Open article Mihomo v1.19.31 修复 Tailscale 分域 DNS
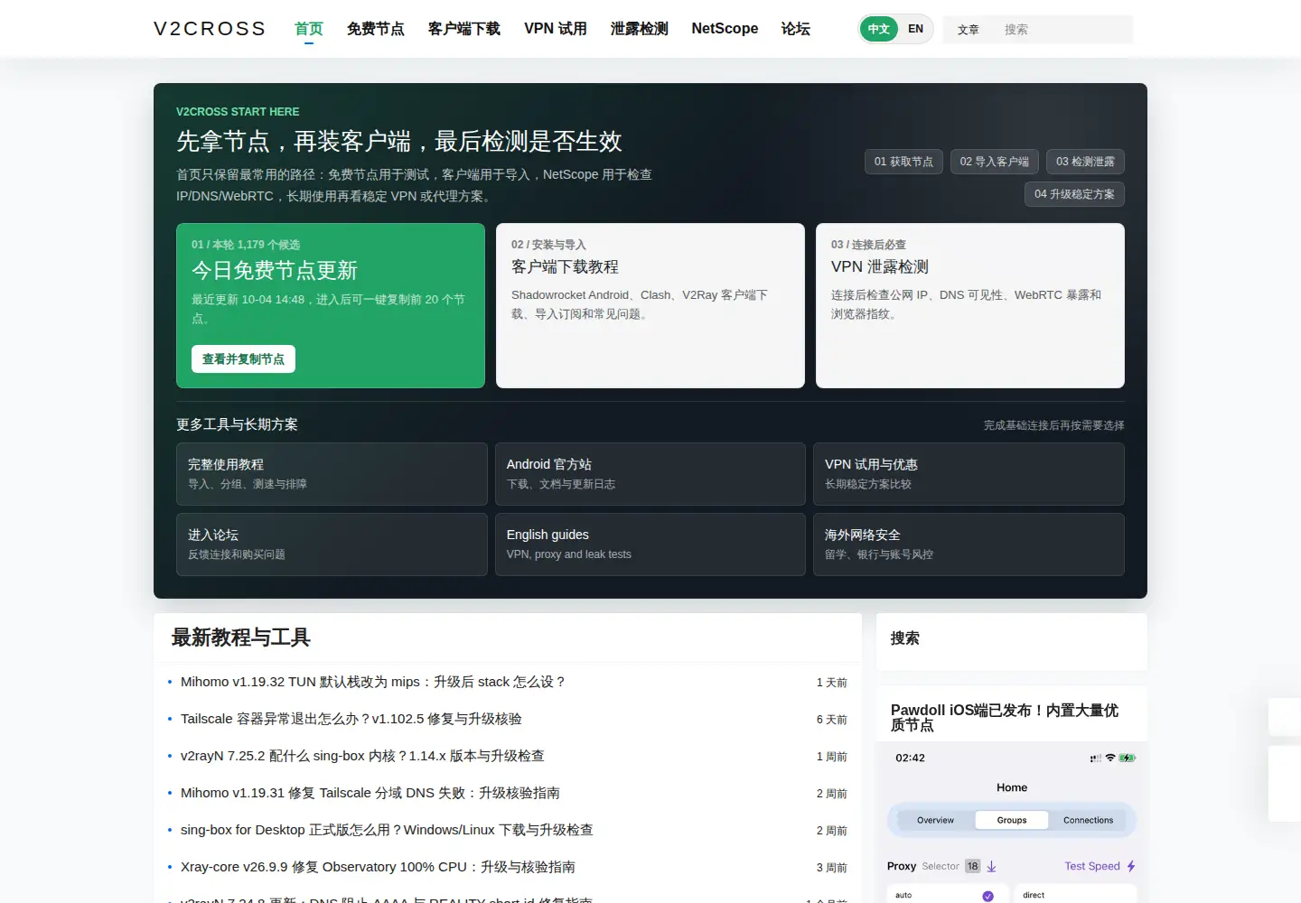 tap(370, 793)
